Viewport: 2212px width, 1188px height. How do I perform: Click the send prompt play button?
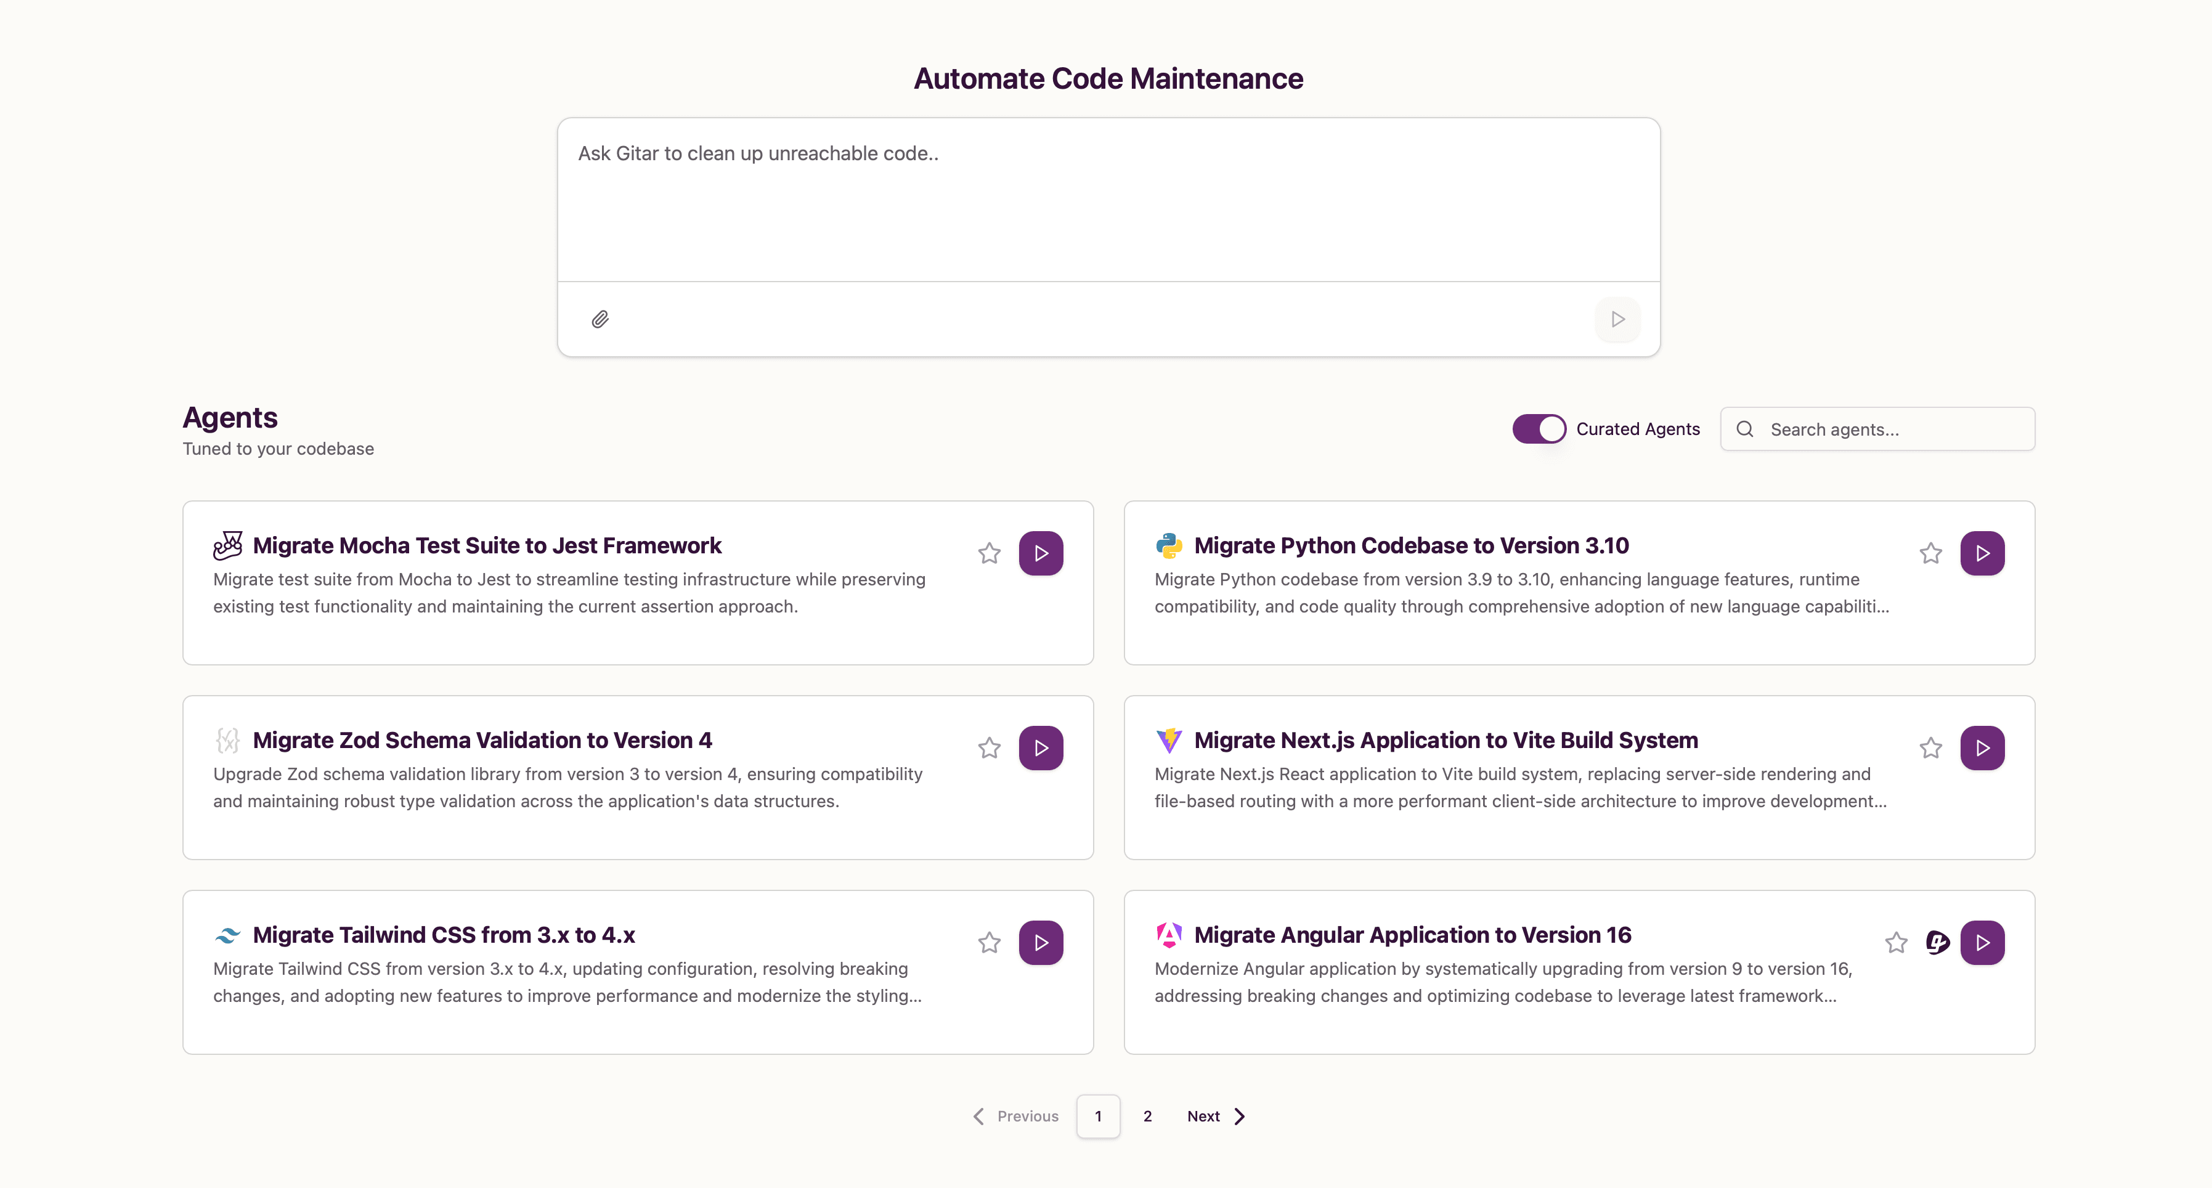1618,320
